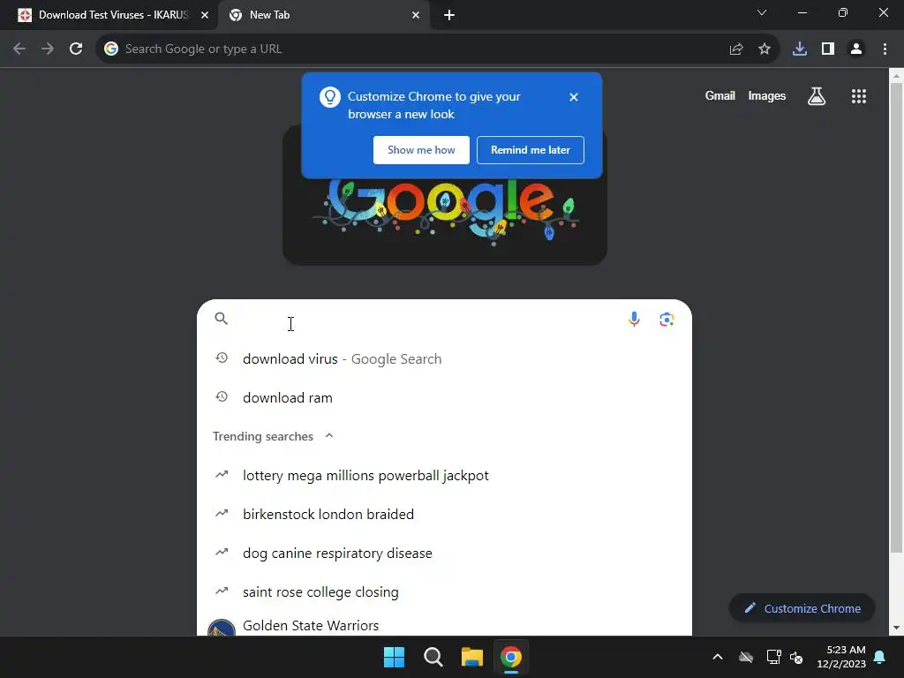Close the New Tab tab
The height and width of the screenshot is (678, 904).
pyautogui.click(x=416, y=15)
